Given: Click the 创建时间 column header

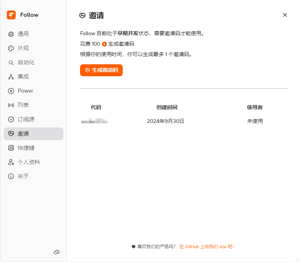Looking at the screenshot, I should point(167,107).
